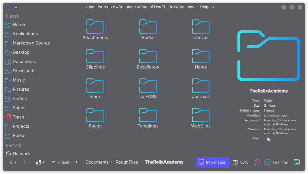Open the Canvas folder
Screen dimensions: 308x174
click(201, 29)
